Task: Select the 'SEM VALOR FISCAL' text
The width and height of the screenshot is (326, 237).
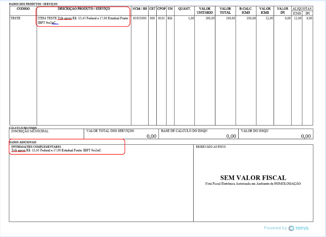Action: coord(253,178)
